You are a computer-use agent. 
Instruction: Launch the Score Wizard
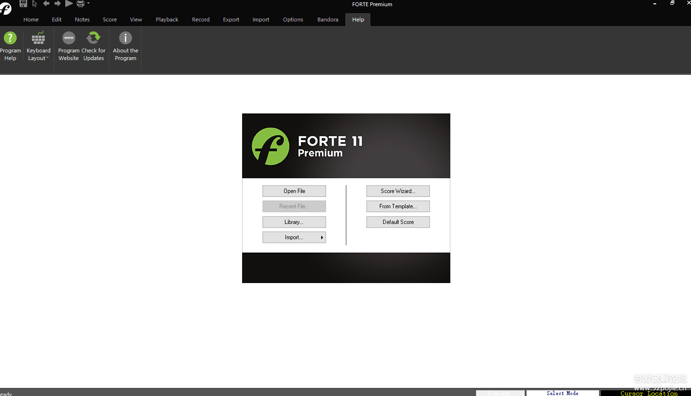click(398, 191)
